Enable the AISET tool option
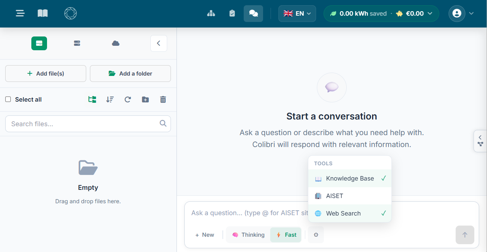487x252 pixels. (350, 196)
